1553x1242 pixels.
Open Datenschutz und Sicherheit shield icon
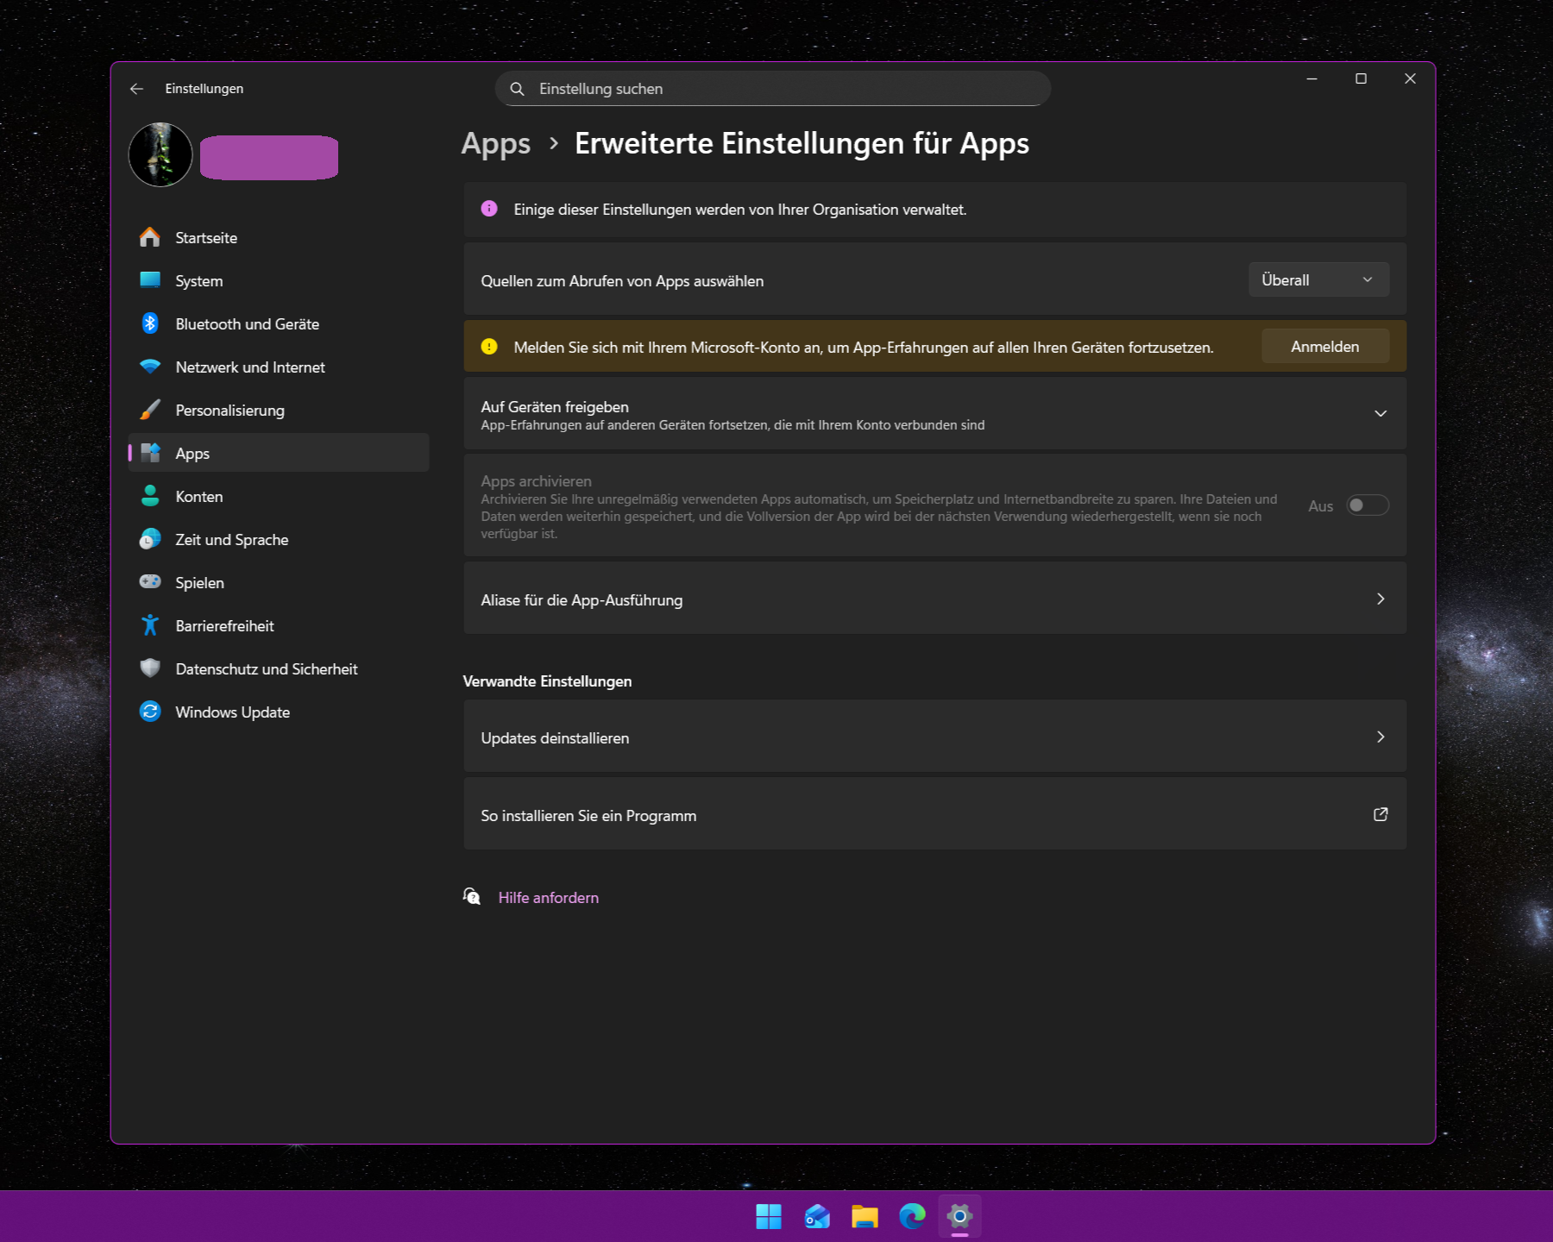pyautogui.click(x=150, y=668)
